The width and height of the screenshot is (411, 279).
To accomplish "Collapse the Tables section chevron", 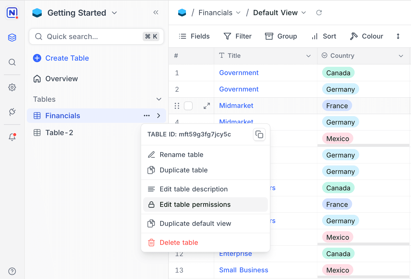I will tap(159, 99).
